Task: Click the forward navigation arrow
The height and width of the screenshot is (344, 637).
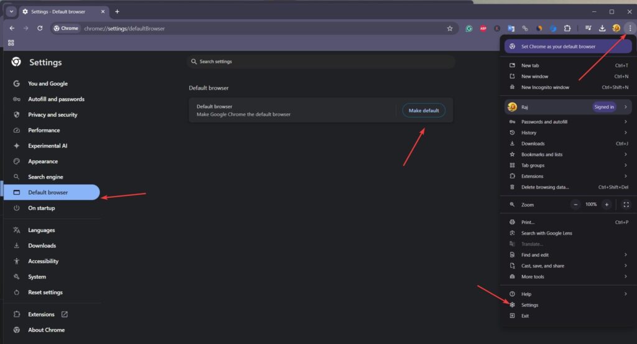Action: (26, 29)
